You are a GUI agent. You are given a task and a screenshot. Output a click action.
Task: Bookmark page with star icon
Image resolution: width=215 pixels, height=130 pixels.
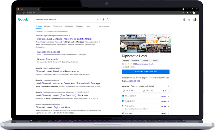[183, 13]
